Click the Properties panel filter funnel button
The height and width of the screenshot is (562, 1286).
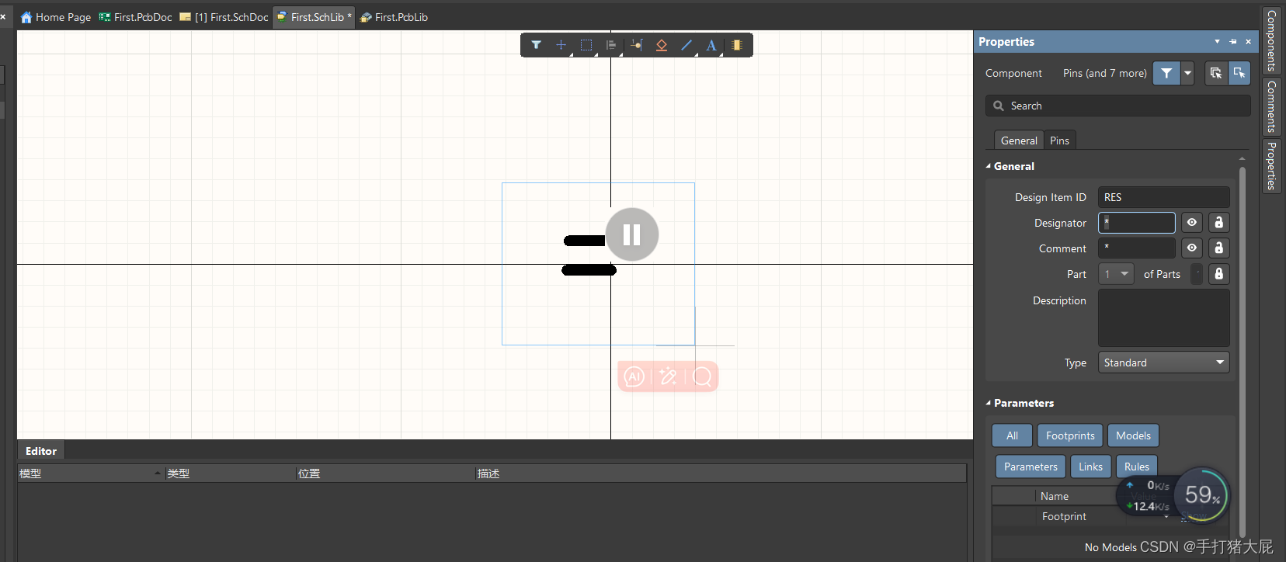pyautogui.click(x=1166, y=73)
